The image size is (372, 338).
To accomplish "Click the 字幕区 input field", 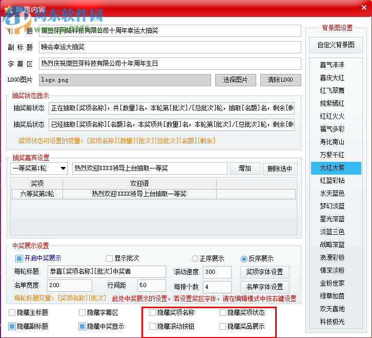I will pyautogui.click(x=170, y=64).
